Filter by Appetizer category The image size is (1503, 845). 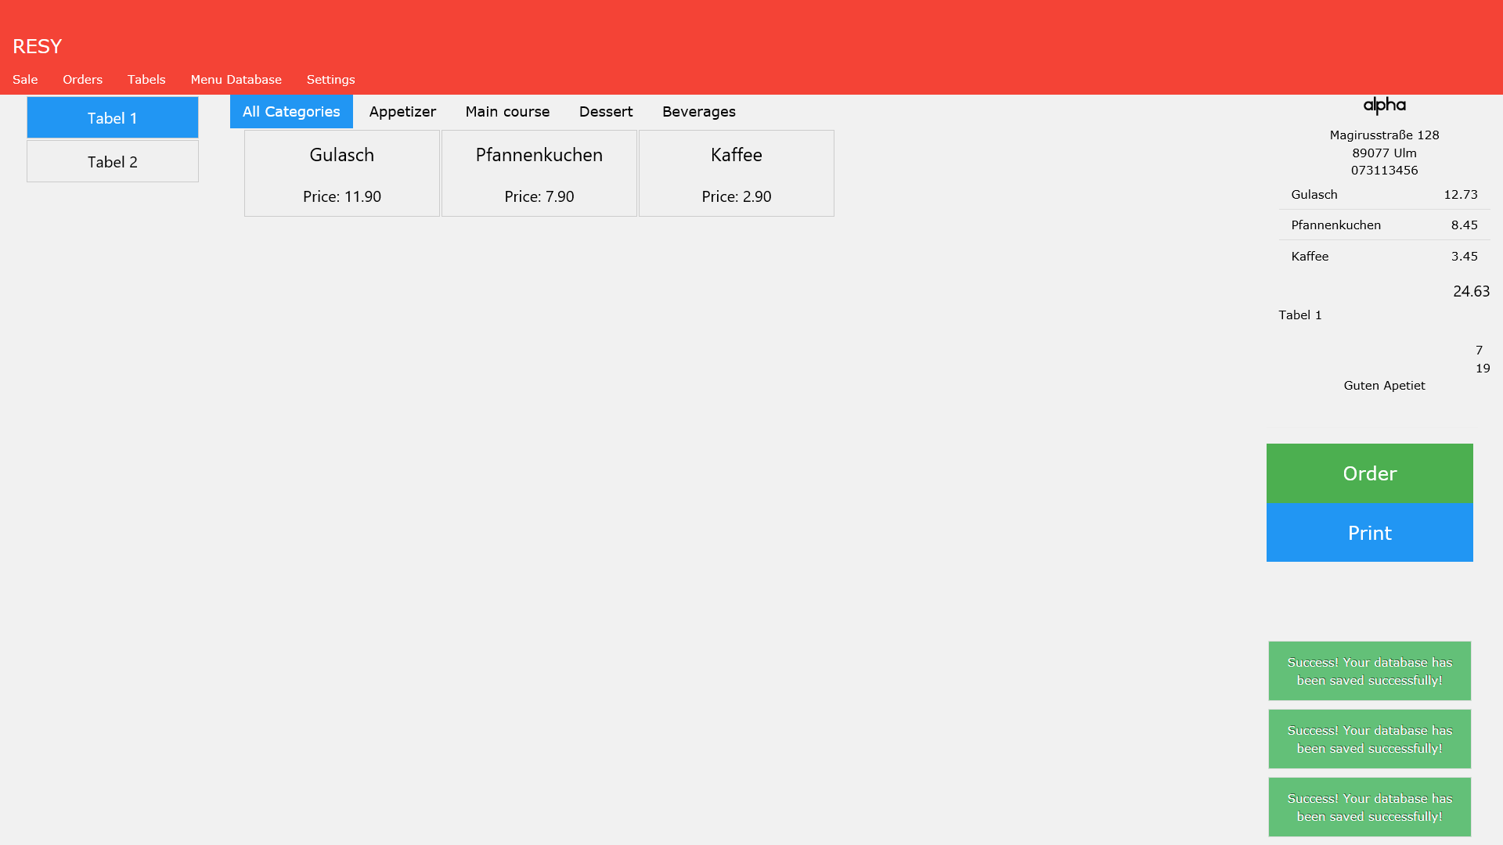(402, 112)
